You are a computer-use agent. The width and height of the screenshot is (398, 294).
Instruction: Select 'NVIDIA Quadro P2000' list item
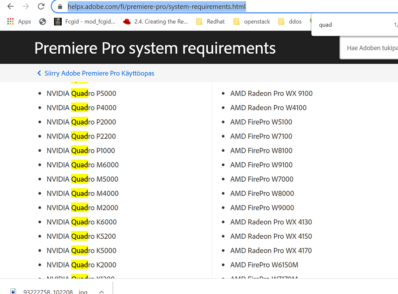[x=81, y=122]
